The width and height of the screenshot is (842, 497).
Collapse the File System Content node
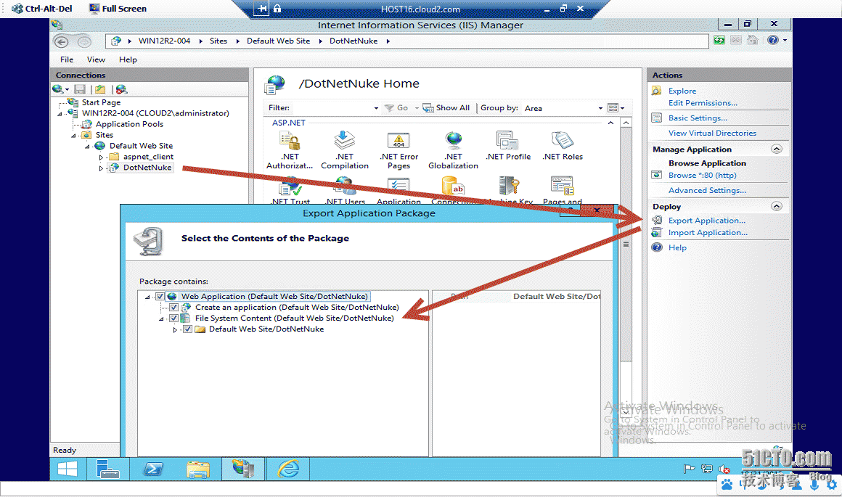click(161, 319)
